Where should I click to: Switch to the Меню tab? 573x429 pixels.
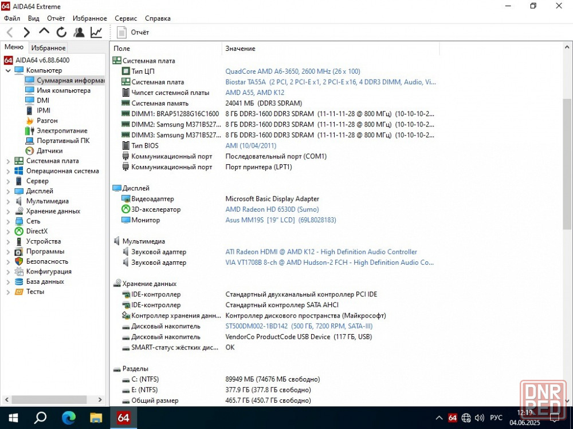tap(14, 47)
